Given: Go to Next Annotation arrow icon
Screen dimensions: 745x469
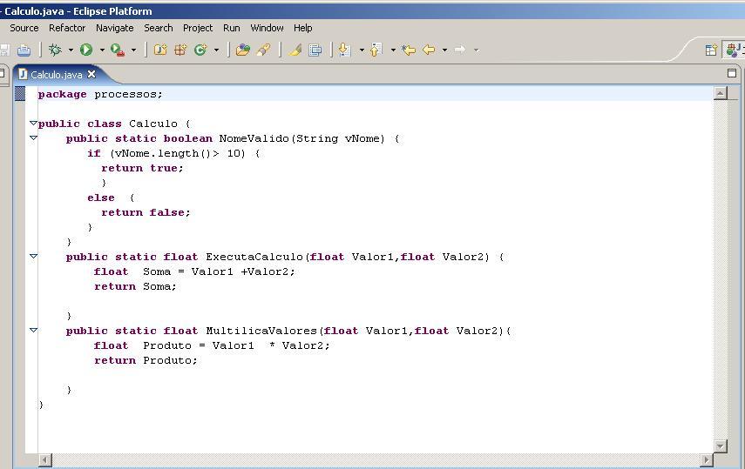Looking at the screenshot, I should (344, 50).
